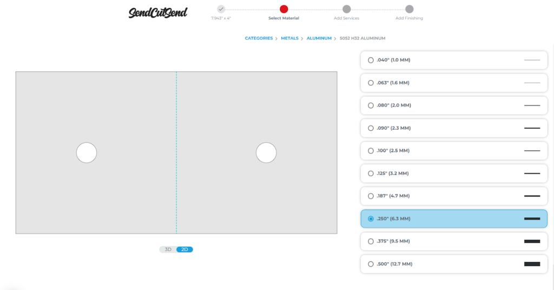Image resolution: width=554 pixels, height=290 pixels.
Task: Pick the .090" (2.3 MM) thickness
Action: (x=371, y=128)
